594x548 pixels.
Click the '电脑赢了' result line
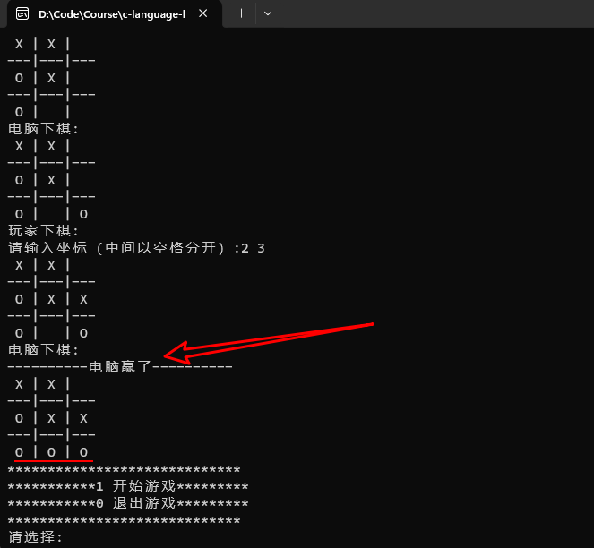point(120,366)
